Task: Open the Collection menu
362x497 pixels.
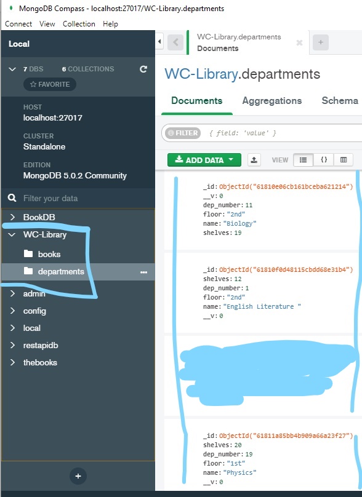Action: pos(79,24)
